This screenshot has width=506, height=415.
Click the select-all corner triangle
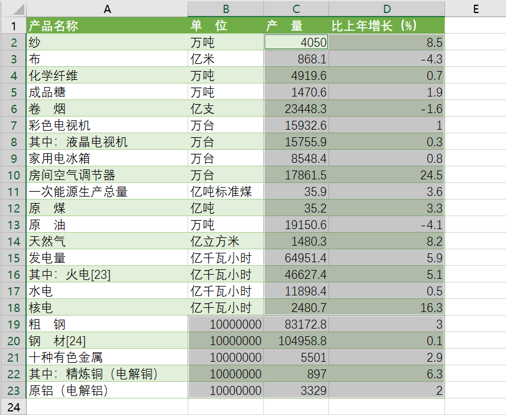tap(19, 9)
